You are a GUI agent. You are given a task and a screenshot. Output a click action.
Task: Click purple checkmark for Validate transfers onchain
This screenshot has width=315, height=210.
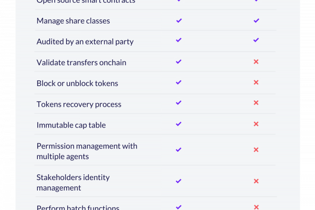click(178, 62)
